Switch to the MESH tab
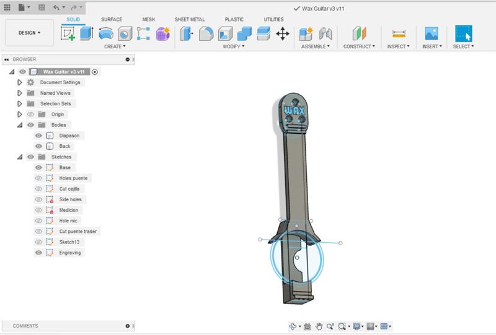 [x=148, y=20]
